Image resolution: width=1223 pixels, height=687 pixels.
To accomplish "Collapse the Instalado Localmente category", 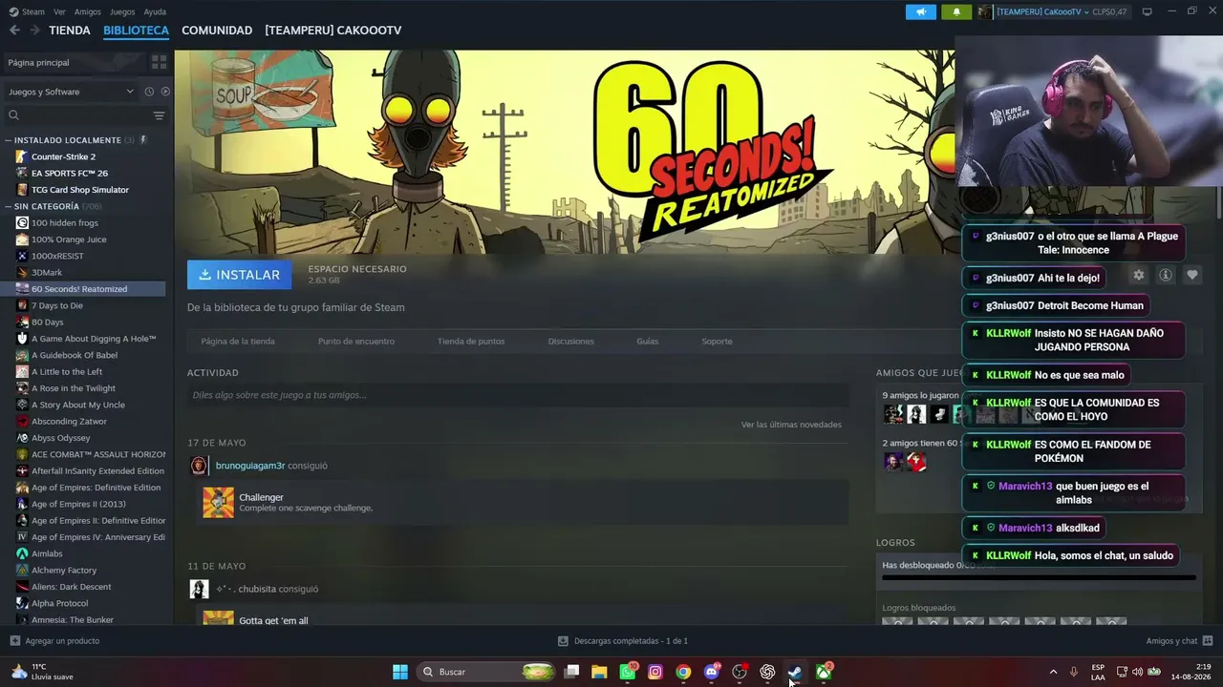I will pyautogui.click(x=9, y=140).
